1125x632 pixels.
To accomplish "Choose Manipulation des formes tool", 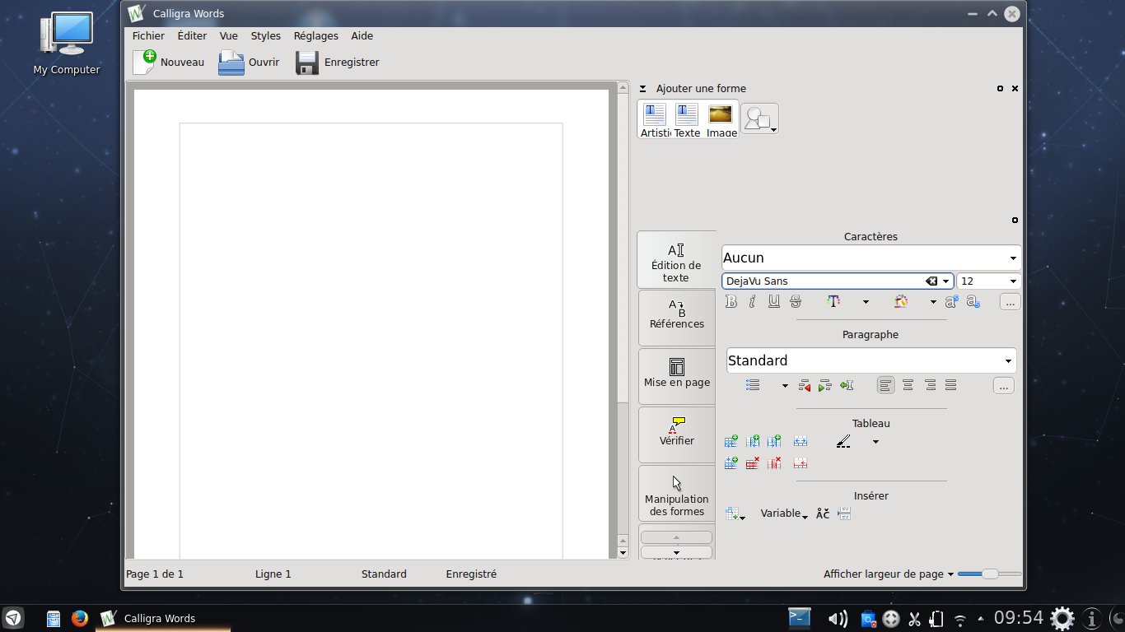I will [676, 494].
